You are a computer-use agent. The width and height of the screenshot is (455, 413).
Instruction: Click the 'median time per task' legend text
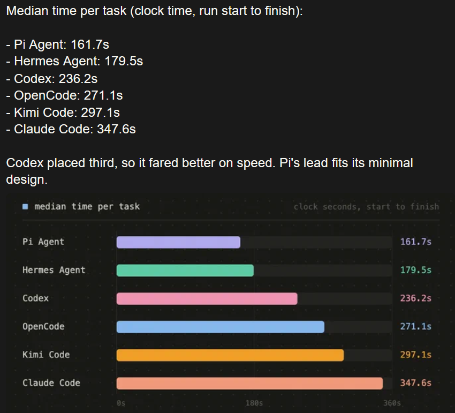tap(87, 207)
